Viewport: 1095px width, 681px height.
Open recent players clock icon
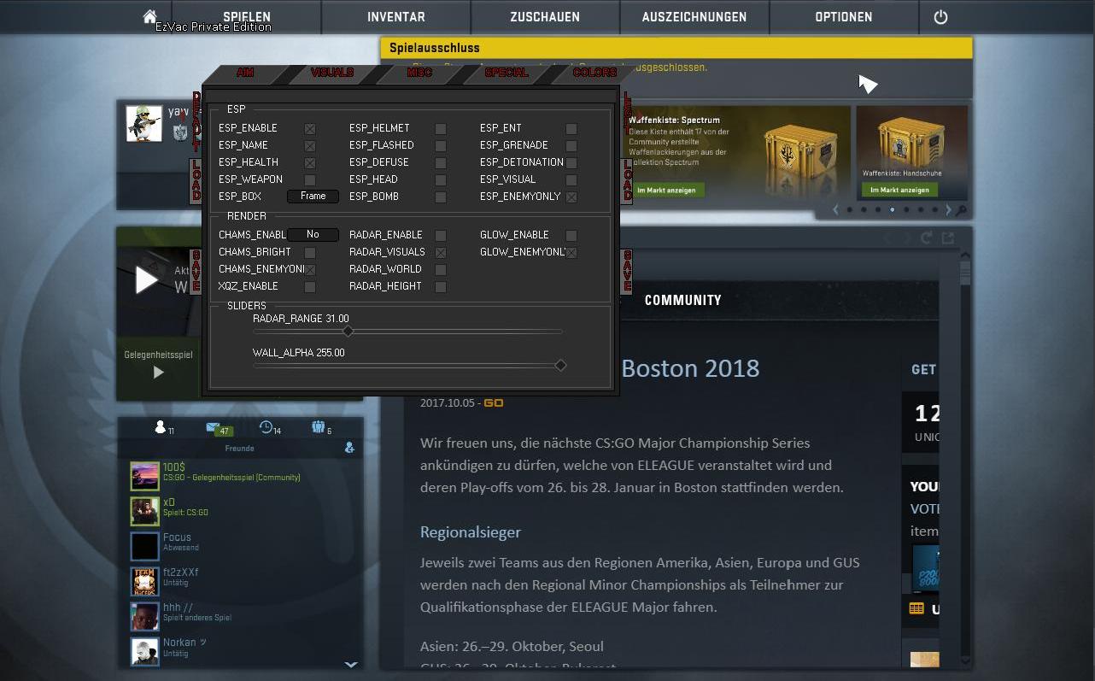(x=267, y=428)
